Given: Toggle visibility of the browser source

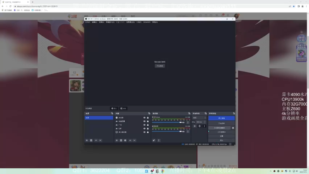Looking at the screenshot, I should 144,118.
